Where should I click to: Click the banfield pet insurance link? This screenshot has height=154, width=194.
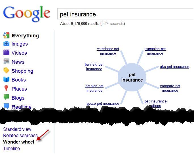(94, 67)
